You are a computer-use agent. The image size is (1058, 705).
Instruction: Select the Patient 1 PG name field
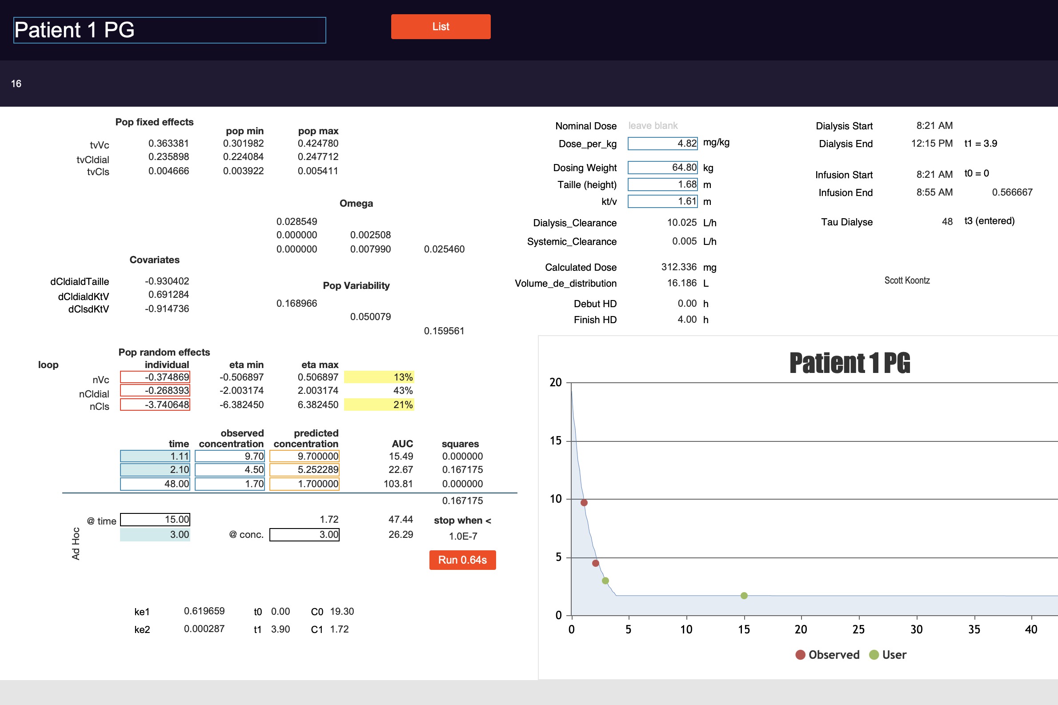[x=169, y=30]
